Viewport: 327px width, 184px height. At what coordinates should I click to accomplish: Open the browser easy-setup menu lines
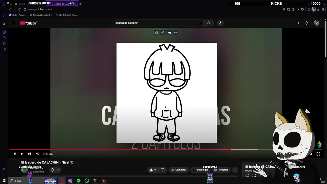tap(323, 9)
